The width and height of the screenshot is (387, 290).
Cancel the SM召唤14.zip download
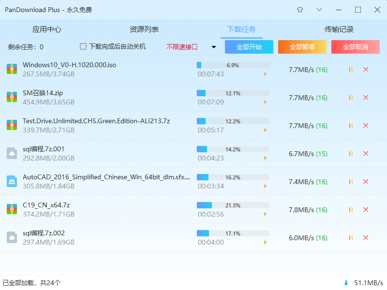point(366,98)
